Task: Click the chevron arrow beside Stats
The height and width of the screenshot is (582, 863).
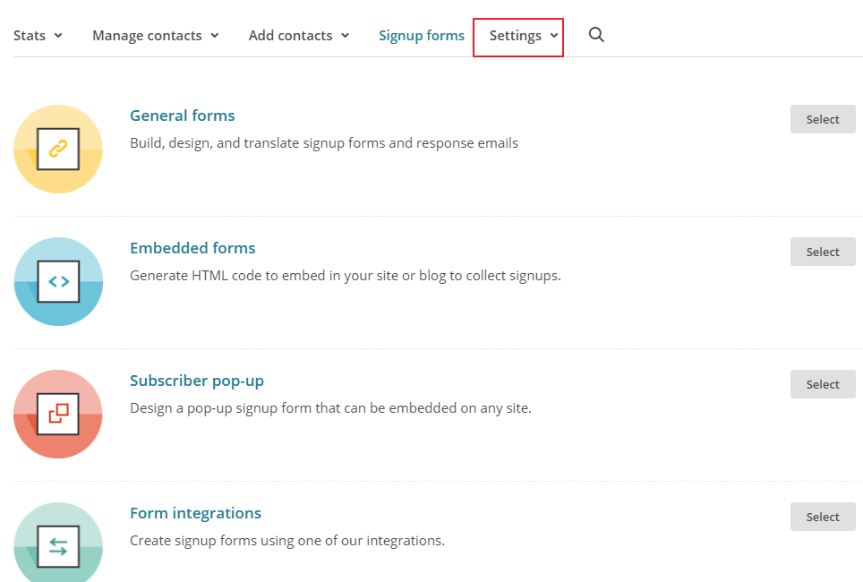Action: tap(58, 36)
